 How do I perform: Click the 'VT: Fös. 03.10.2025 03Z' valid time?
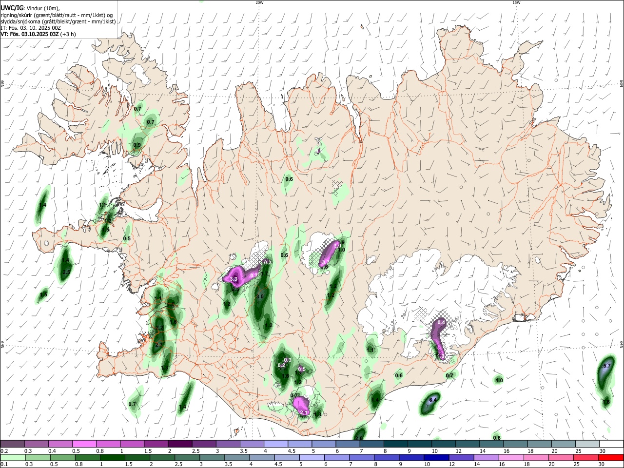(x=30, y=34)
